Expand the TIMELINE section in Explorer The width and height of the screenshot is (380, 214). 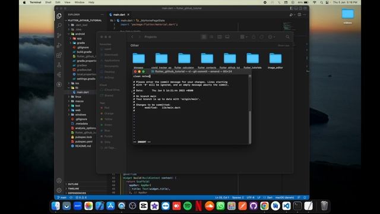(x=74, y=188)
